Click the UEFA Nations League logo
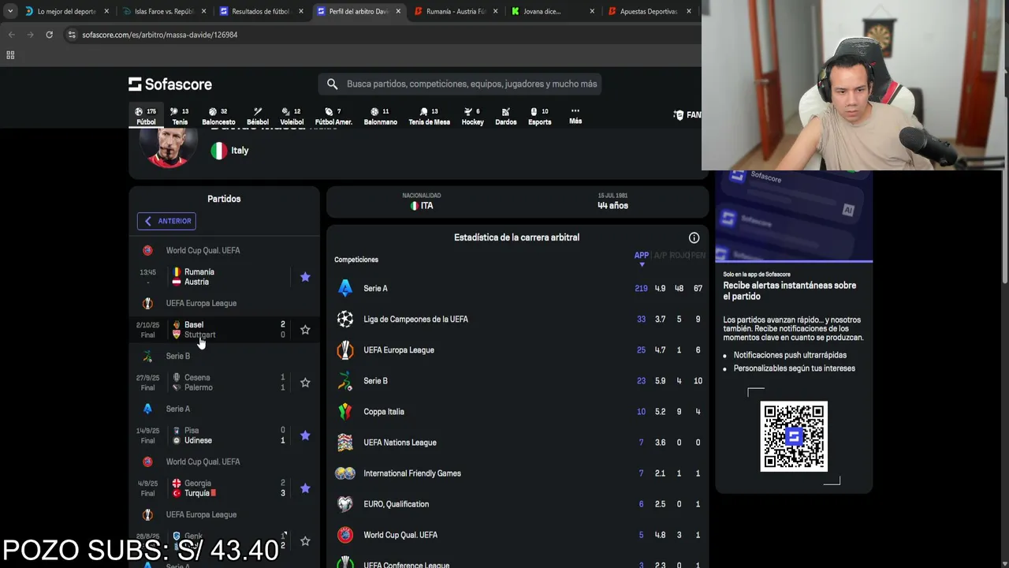 tap(345, 443)
